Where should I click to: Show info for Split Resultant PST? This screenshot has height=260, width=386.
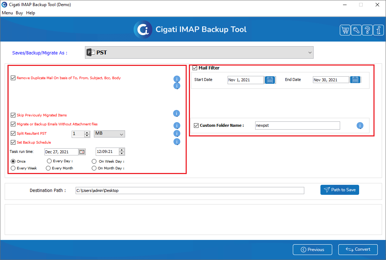click(x=177, y=133)
